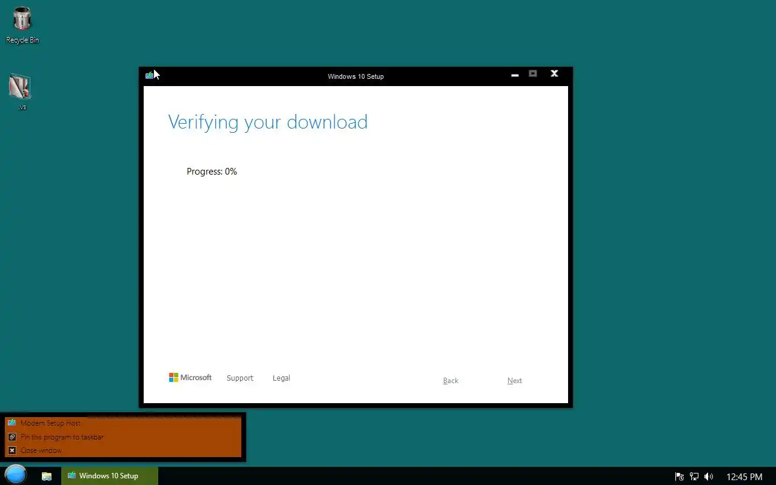The width and height of the screenshot is (776, 485).
Task: Open the Support link
Action: [239, 378]
